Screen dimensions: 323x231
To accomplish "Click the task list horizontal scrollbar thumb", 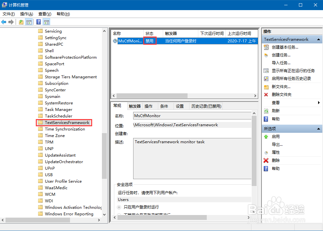I will click(152, 96).
